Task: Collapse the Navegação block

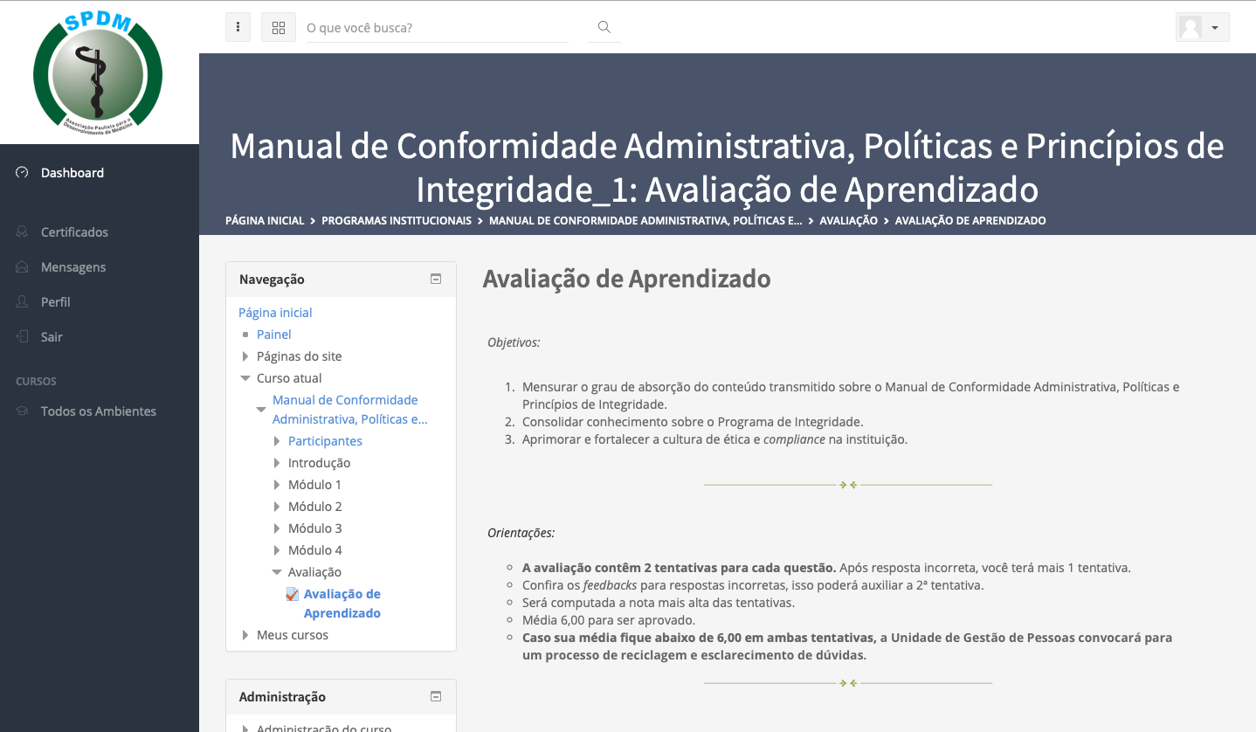Action: (436, 280)
